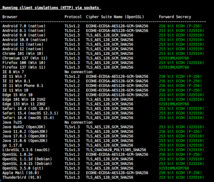The image size is (214, 182).
Task: Click the Thunderbird (91.9) entry
Action: 22,177
